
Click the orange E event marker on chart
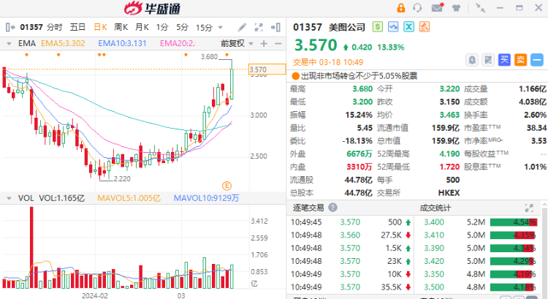point(227,186)
